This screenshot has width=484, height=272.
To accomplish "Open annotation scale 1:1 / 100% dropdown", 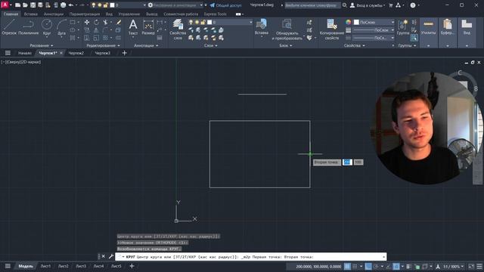I will (454, 267).
